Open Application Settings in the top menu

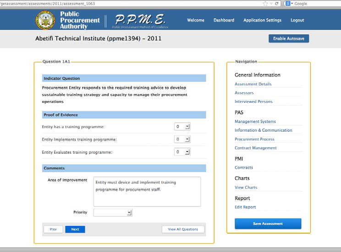[x=262, y=20]
